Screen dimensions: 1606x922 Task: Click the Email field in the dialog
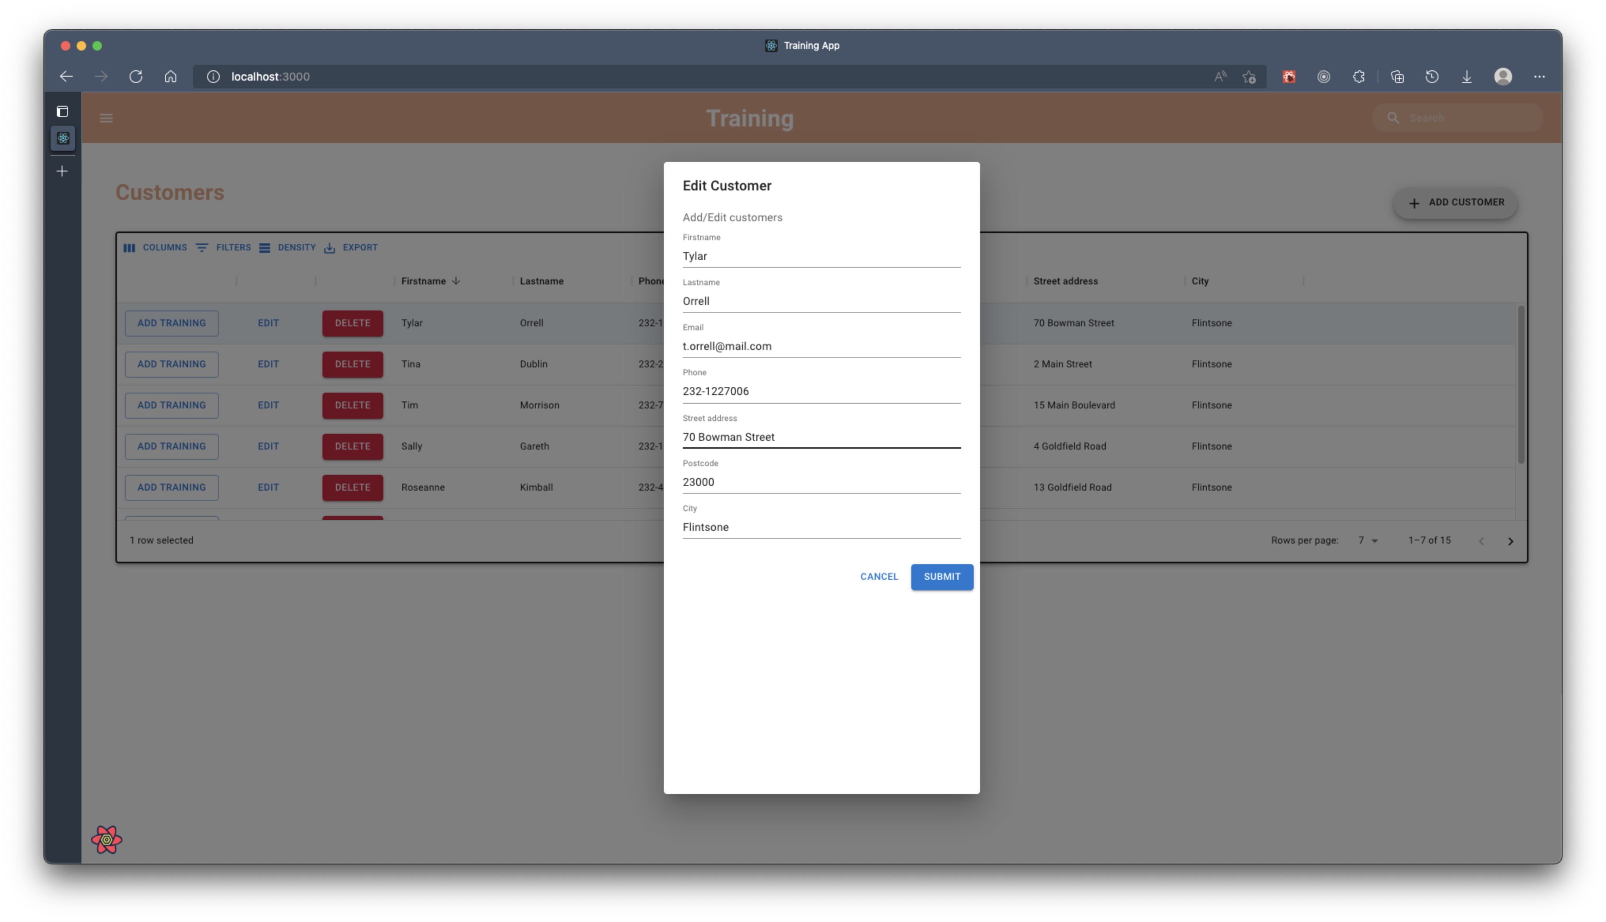[821, 346]
